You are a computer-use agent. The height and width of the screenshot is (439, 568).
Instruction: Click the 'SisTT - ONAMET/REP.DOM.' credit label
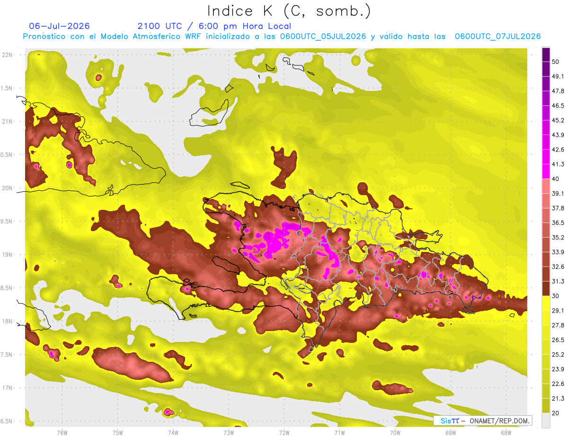[x=482, y=421]
